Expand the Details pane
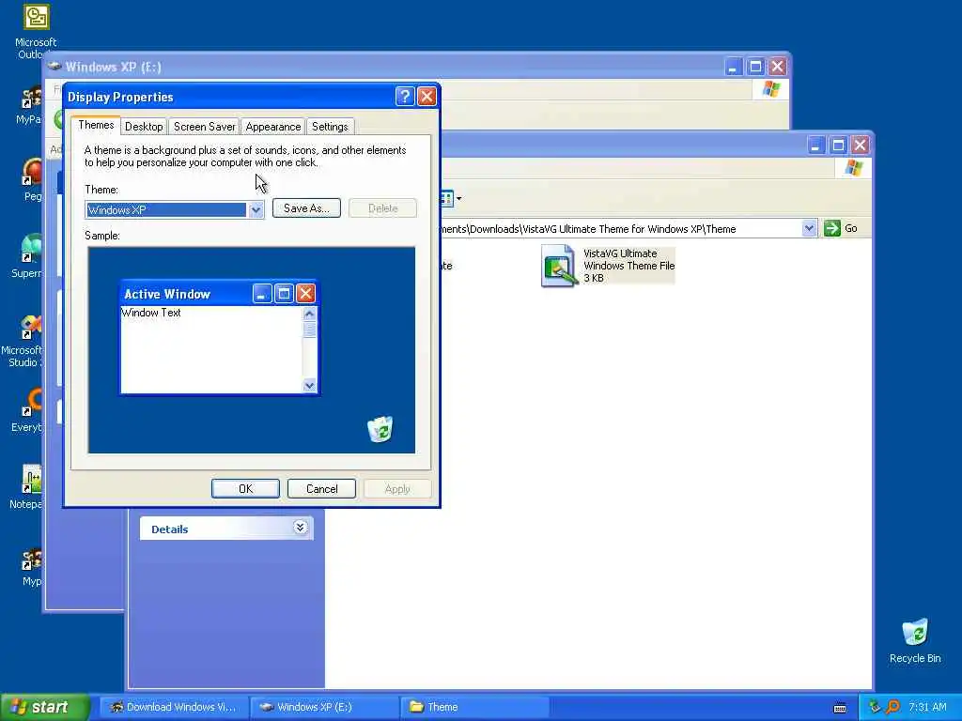This screenshot has height=721, width=962. (300, 528)
